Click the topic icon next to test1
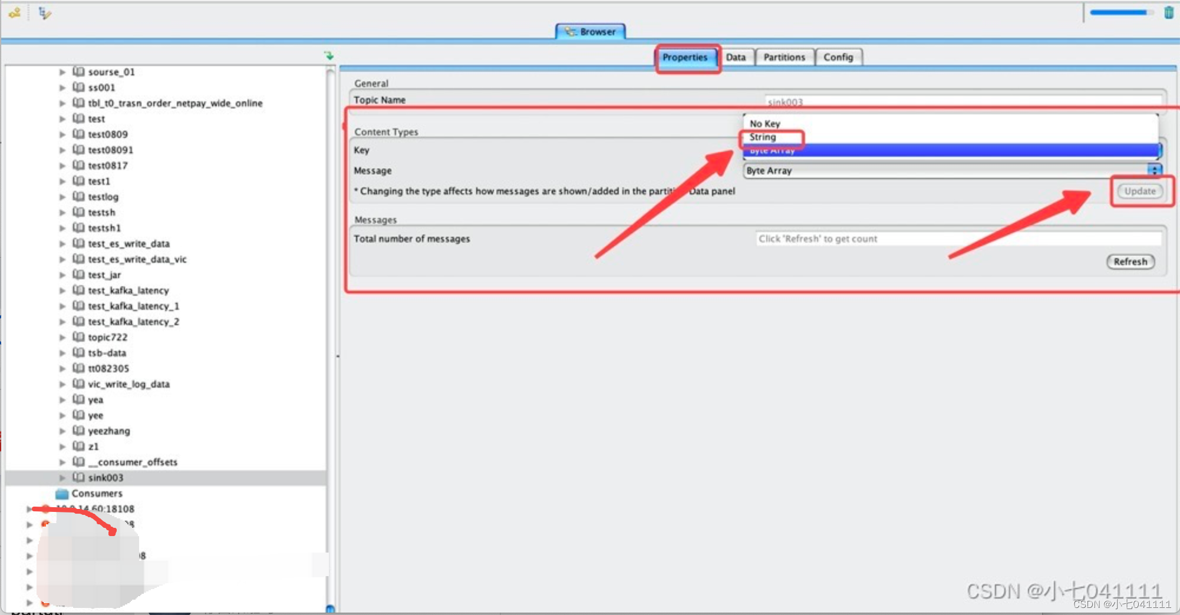1180x615 pixels. (x=78, y=181)
